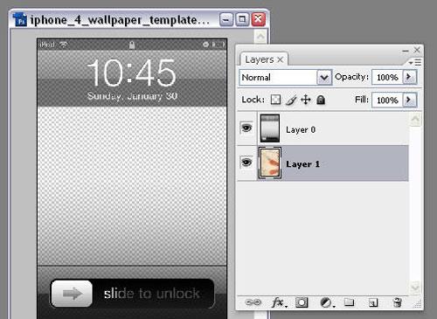The image size is (437, 319).
Task: Toggle lock all padlock icon
Action: [x=321, y=100]
